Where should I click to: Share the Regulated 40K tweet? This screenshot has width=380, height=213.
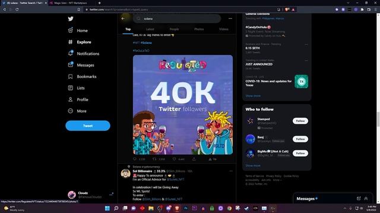click(x=194, y=159)
